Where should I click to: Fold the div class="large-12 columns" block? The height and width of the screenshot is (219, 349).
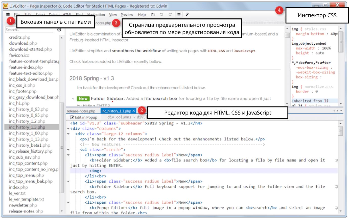pos(68,134)
